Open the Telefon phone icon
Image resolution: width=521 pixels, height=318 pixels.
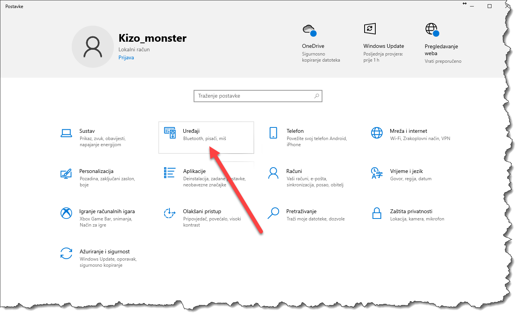(273, 133)
